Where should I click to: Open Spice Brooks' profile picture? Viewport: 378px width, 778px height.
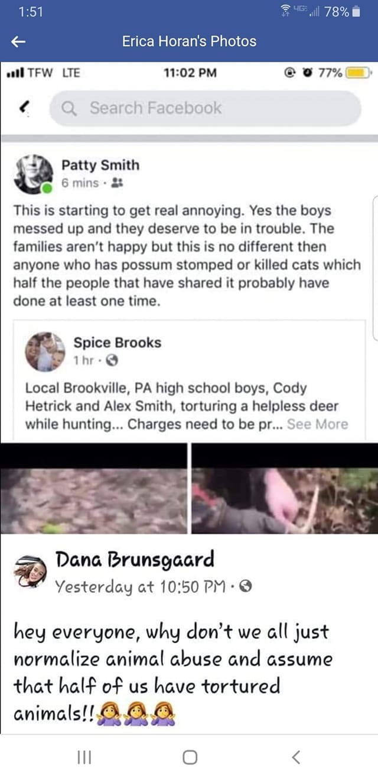(x=44, y=351)
